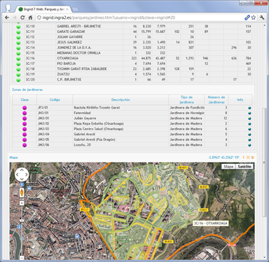Open the Chrome wrench menu
269x262 pixels.
(262, 18)
